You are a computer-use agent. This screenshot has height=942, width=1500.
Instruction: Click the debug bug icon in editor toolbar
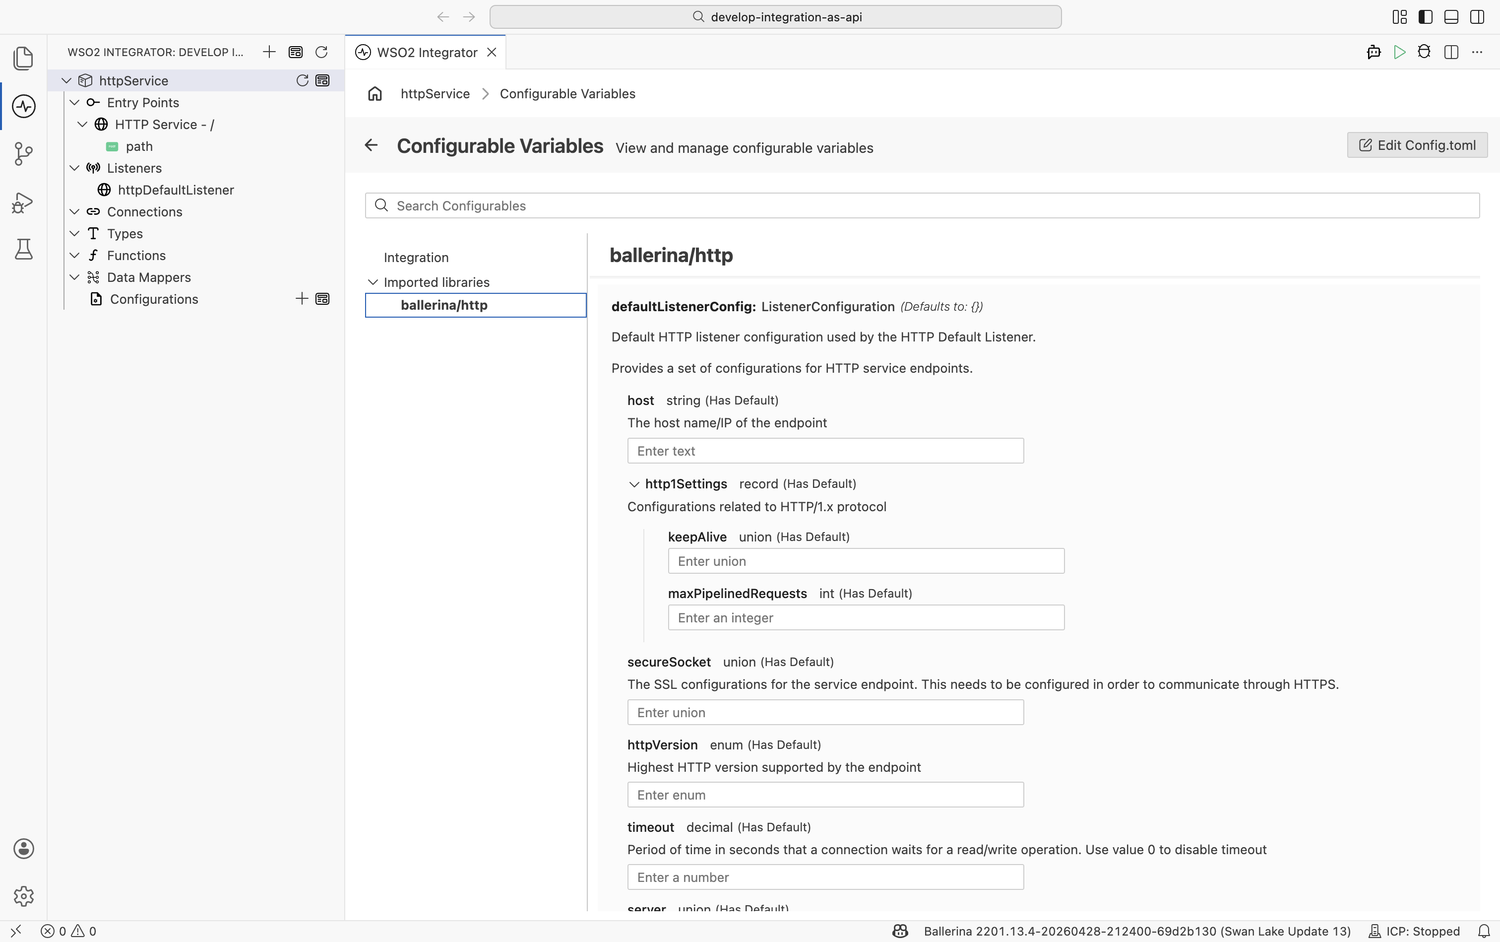point(1424,52)
